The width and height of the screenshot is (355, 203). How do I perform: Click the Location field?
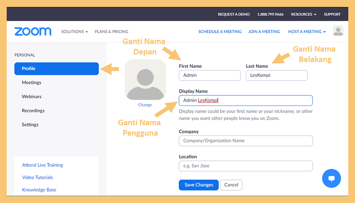click(x=246, y=166)
